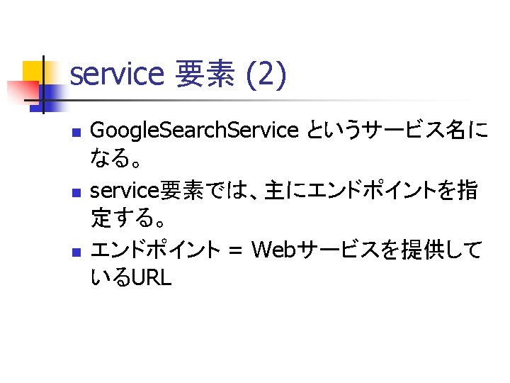The height and width of the screenshot is (383, 510).
Task: Click the 'というサービス名に' text
Action: 397,129
